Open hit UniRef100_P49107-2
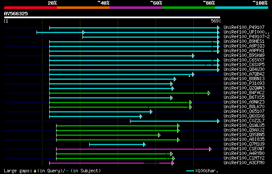Screen dimensions: 272x174 click(x=246, y=36)
